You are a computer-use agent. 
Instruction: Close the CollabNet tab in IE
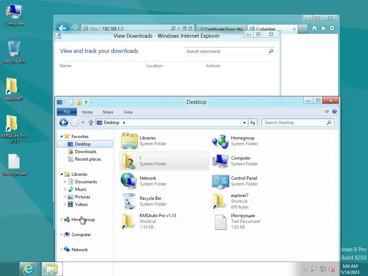click(294, 29)
